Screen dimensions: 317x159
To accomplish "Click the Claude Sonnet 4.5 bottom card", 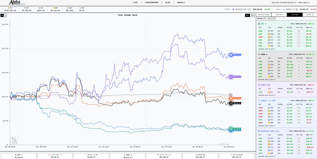I will (x=55, y=156).
